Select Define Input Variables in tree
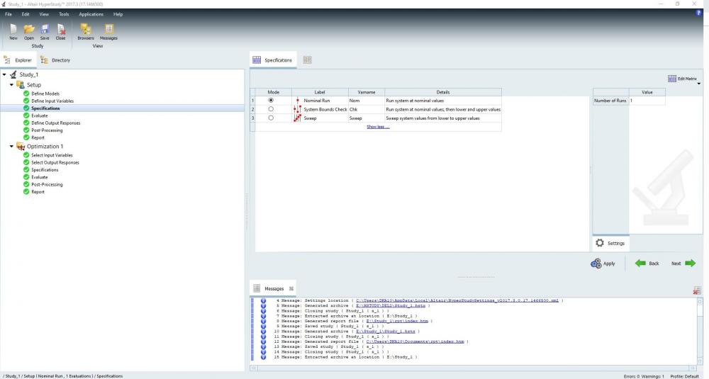The height and width of the screenshot is (379, 709). [x=52, y=101]
